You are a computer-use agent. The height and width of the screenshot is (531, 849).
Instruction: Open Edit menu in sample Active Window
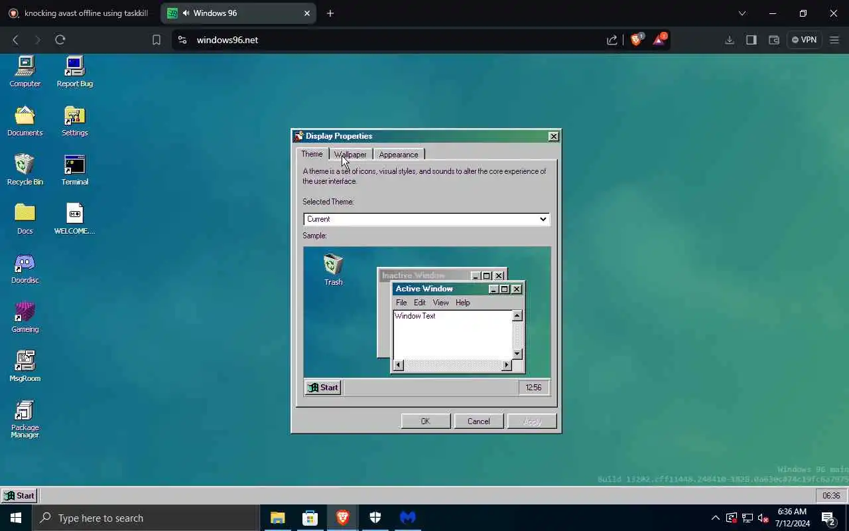coord(420,303)
